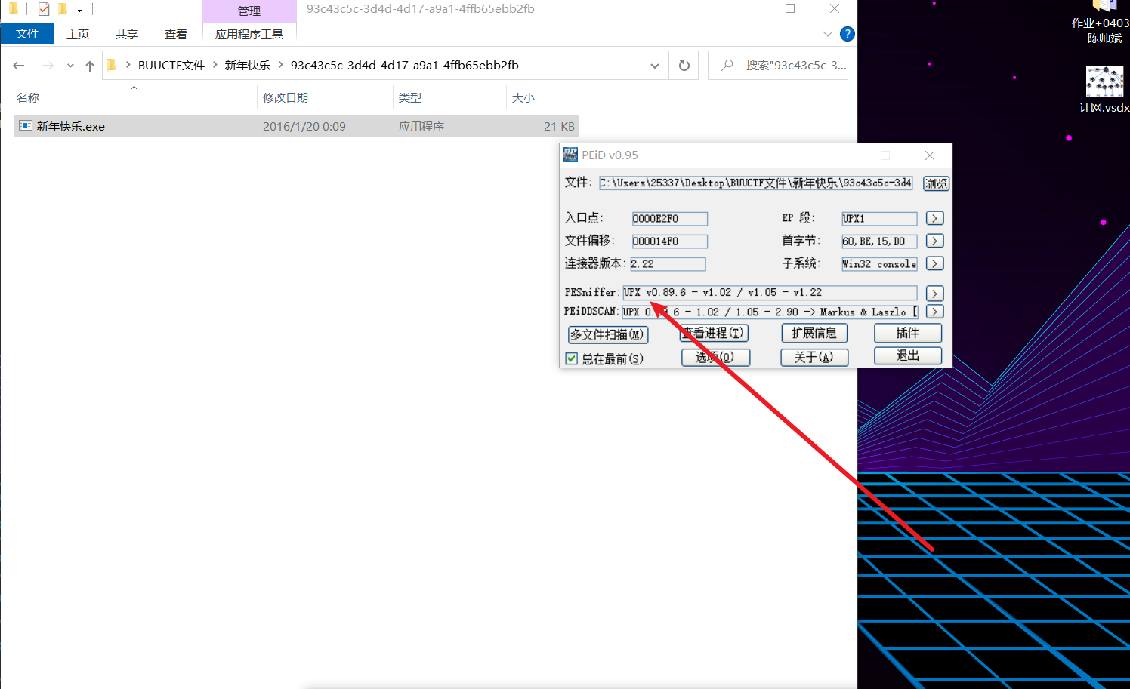Click the 扩展信息 button
Image resolution: width=1130 pixels, height=689 pixels.
click(814, 333)
